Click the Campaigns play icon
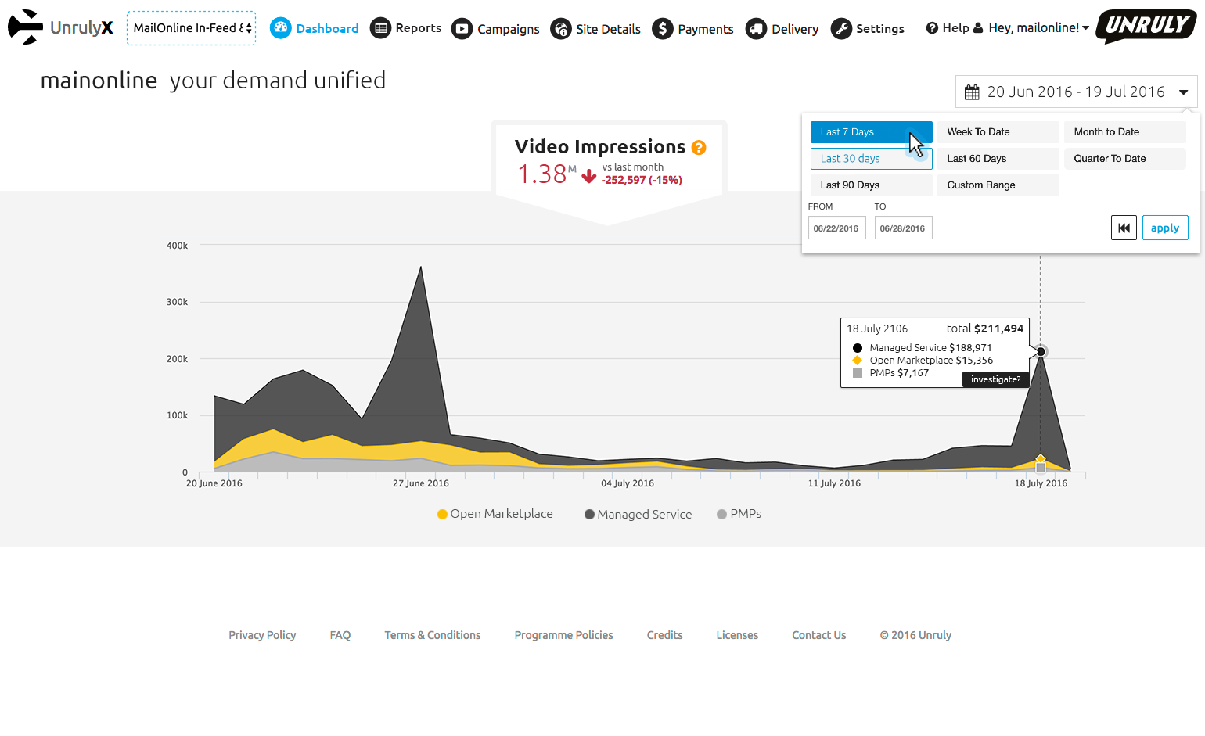1205x736 pixels. (462, 29)
